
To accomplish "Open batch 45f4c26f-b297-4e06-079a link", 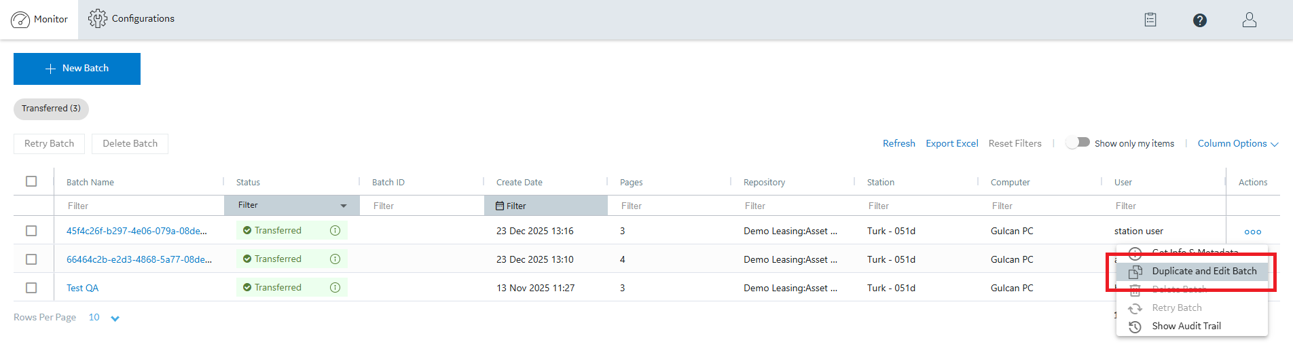I will tap(136, 231).
